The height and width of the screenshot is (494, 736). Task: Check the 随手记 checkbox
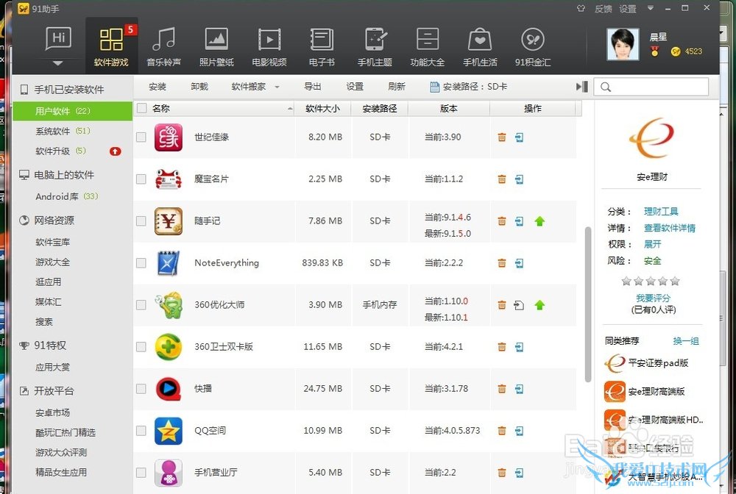point(141,221)
